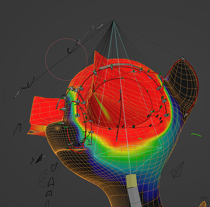Click the small green mark on the red area
The height and width of the screenshot is (207, 210).
pyautogui.click(x=140, y=138)
